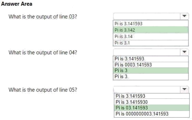Click the 'Answer Area' heading
Screen dimensions: 192x120
tap(17, 4)
